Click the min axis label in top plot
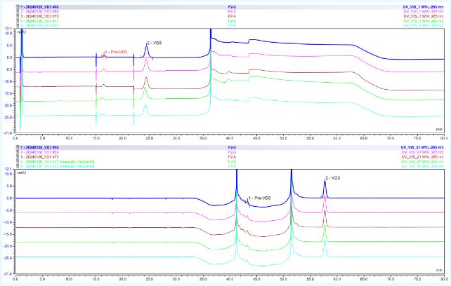The image size is (451, 286). [x=439, y=129]
